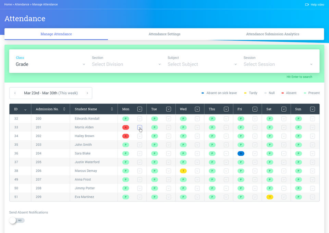Go to next week using right arrow

[x=87, y=93]
